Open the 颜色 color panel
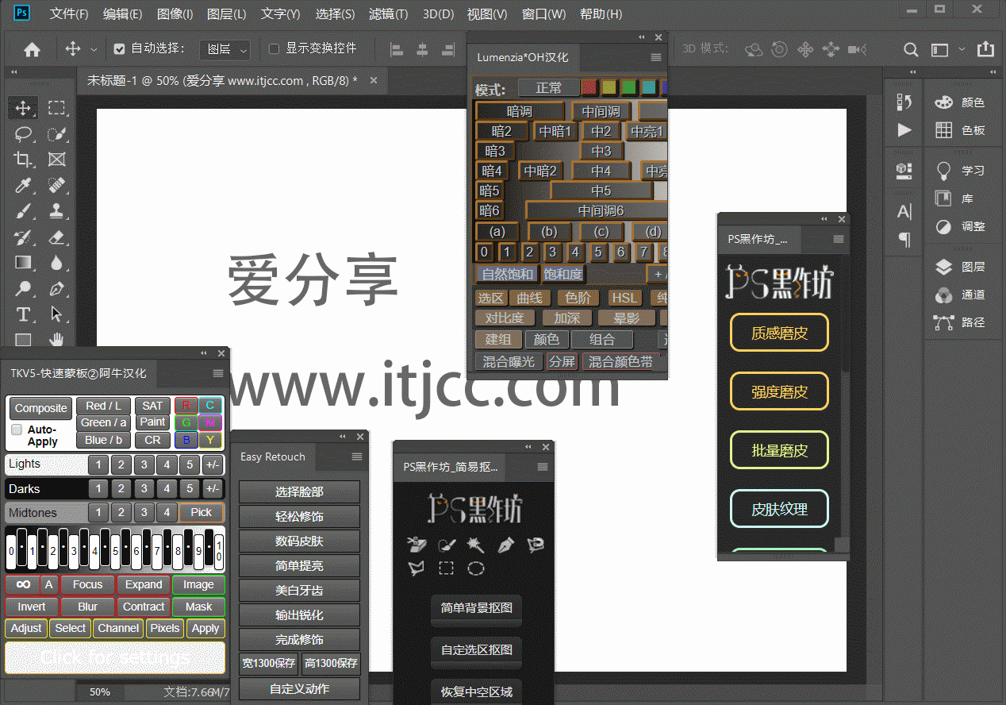This screenshot has width=1006, height=705. (961, 102)
